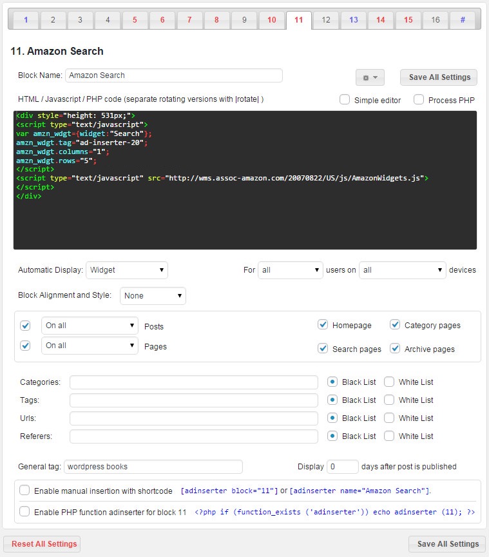Click the [adinserter name="Amazon Search"] shortcode text
Screen dimensions: 489x557
point(360,491)
